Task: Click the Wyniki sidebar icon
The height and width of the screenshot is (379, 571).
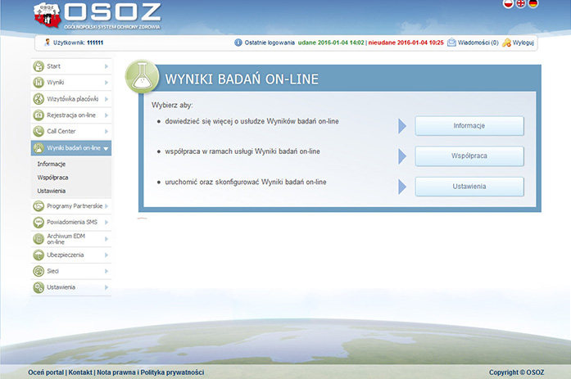Action: [x=39, y=83]
